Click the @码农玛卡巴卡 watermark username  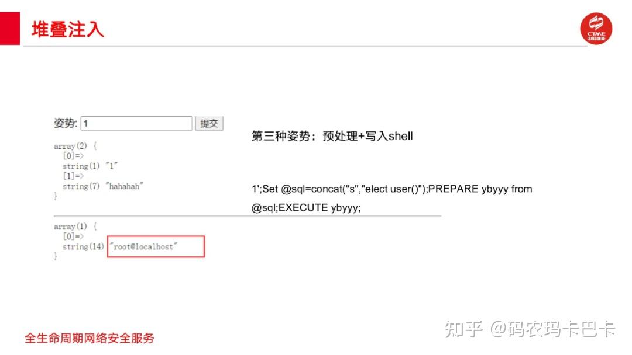pos(552,329)
